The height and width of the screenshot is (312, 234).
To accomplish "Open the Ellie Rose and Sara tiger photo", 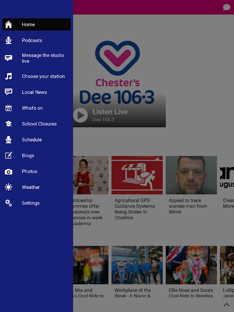I will click(191, 265).
